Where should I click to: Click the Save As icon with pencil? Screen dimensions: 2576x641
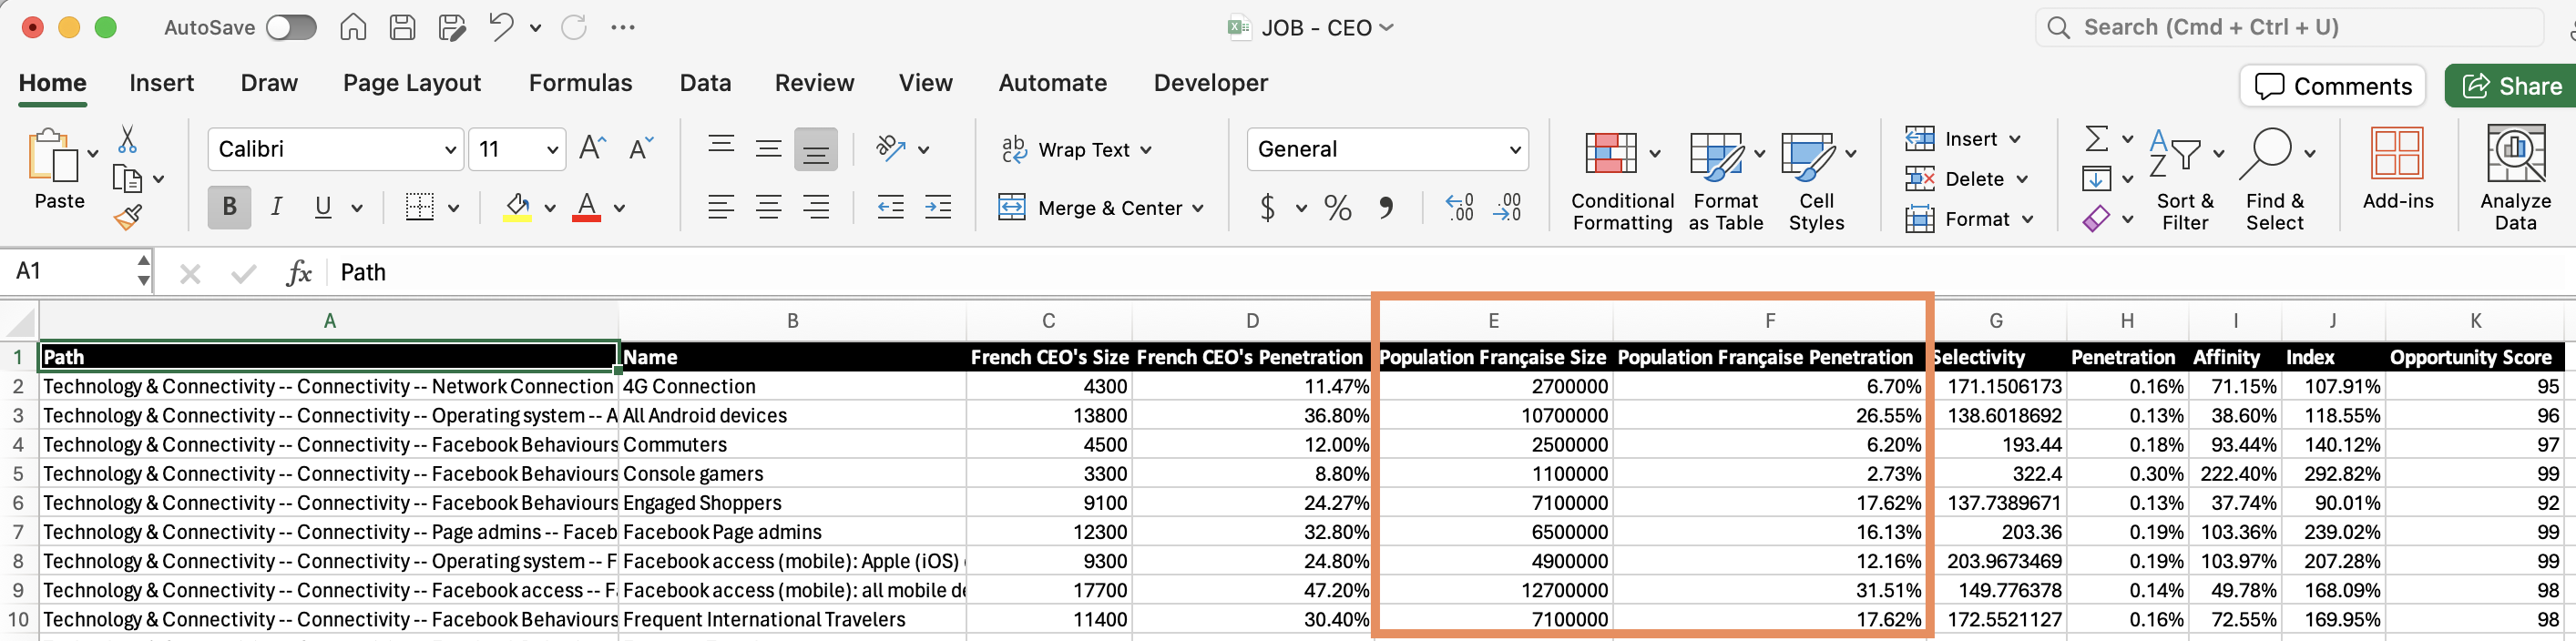point(452,27)
